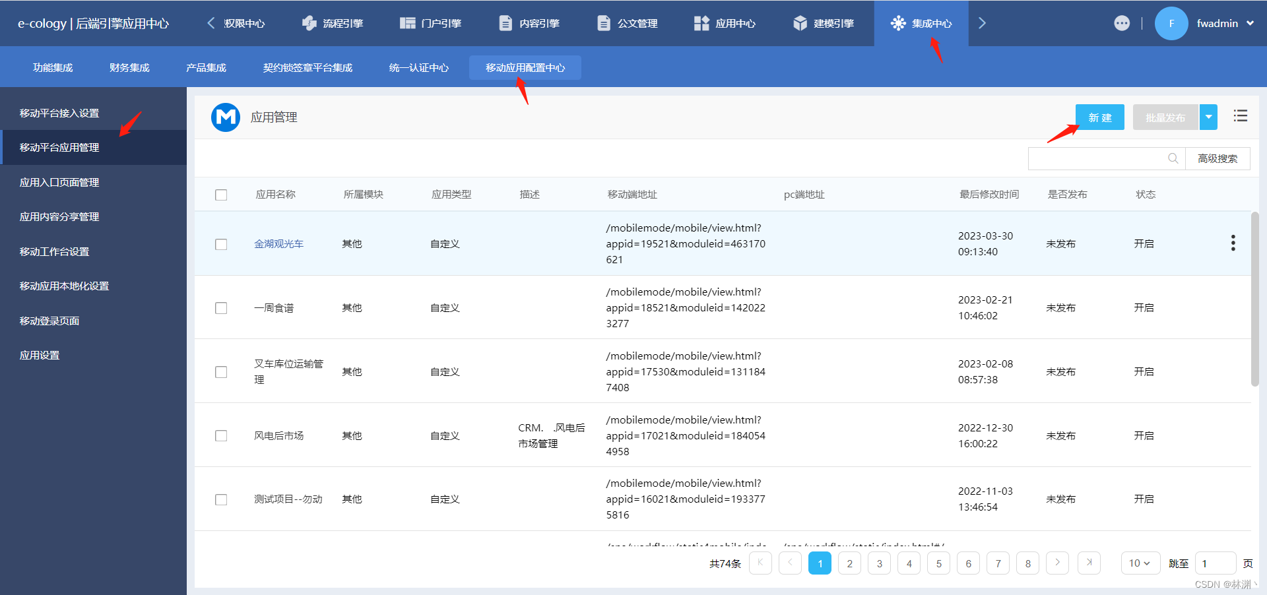Check the 测试项目--勿动 row checkbox
Viewport: 1267px width, 595px height.
point(221,499)
